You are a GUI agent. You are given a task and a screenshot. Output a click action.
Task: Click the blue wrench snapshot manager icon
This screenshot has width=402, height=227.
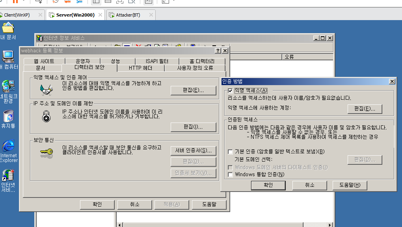pyautogui.click(x=80, y=1)
